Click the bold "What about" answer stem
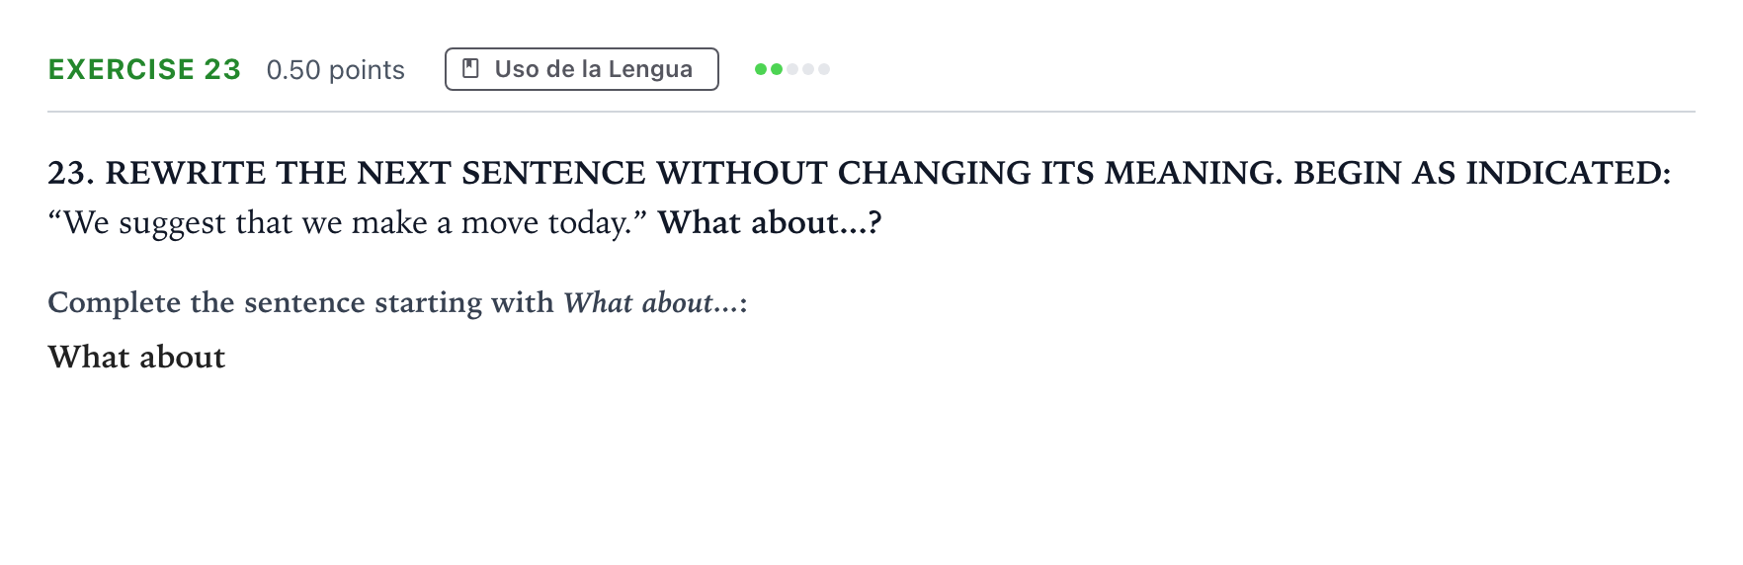 (x=136, y=357)
